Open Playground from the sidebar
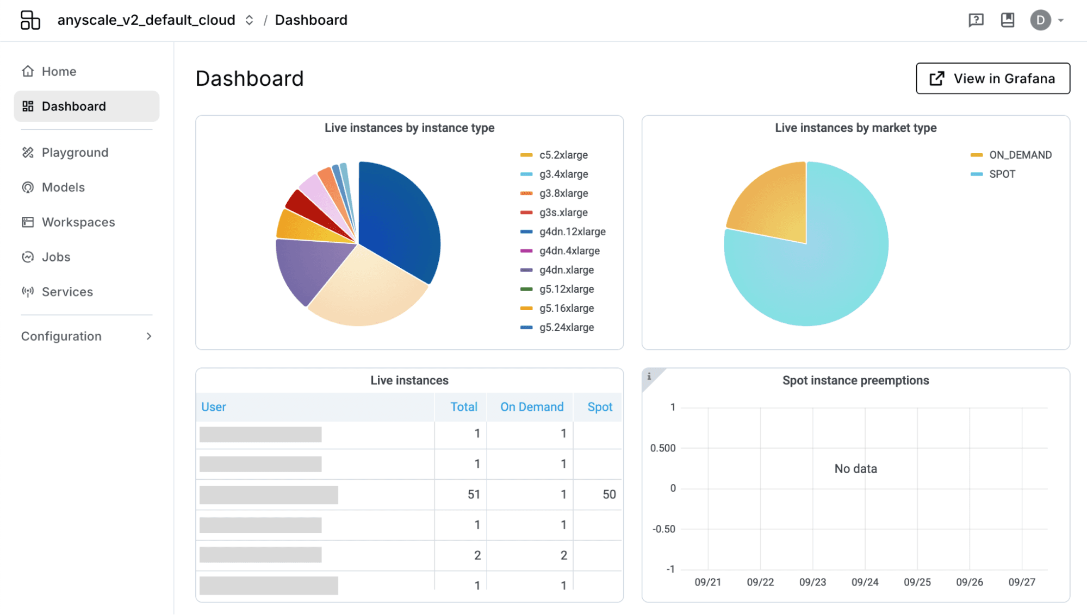Viewport: 1087px width, 615px height. click(86, 152)
